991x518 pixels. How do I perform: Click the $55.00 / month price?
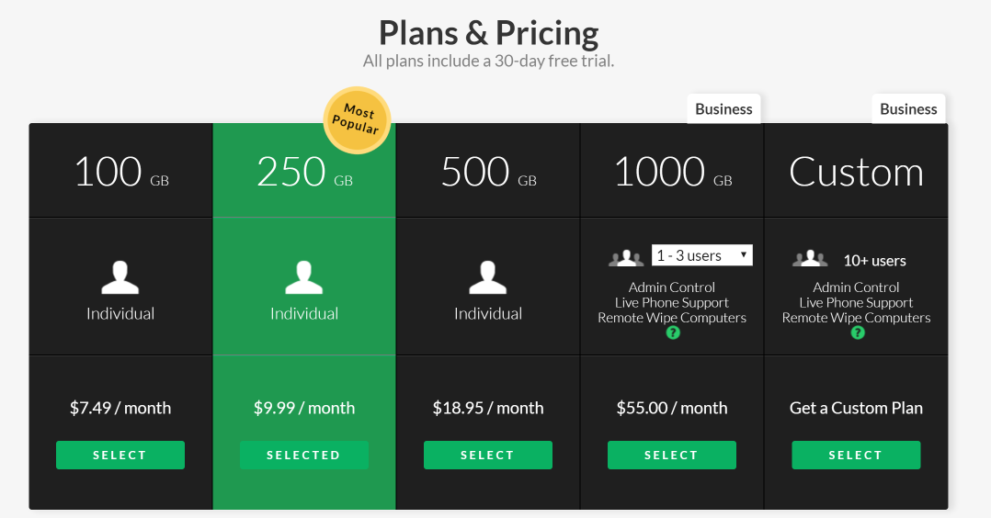(x=672, y=408)
